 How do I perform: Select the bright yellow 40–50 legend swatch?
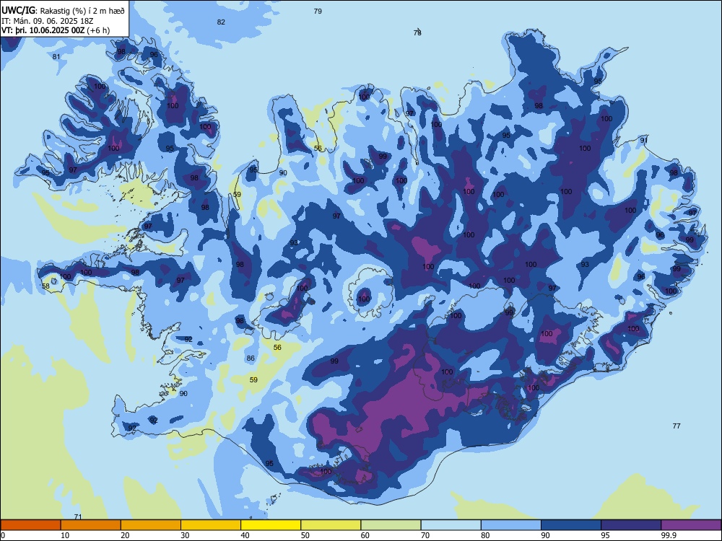(271, 525)
